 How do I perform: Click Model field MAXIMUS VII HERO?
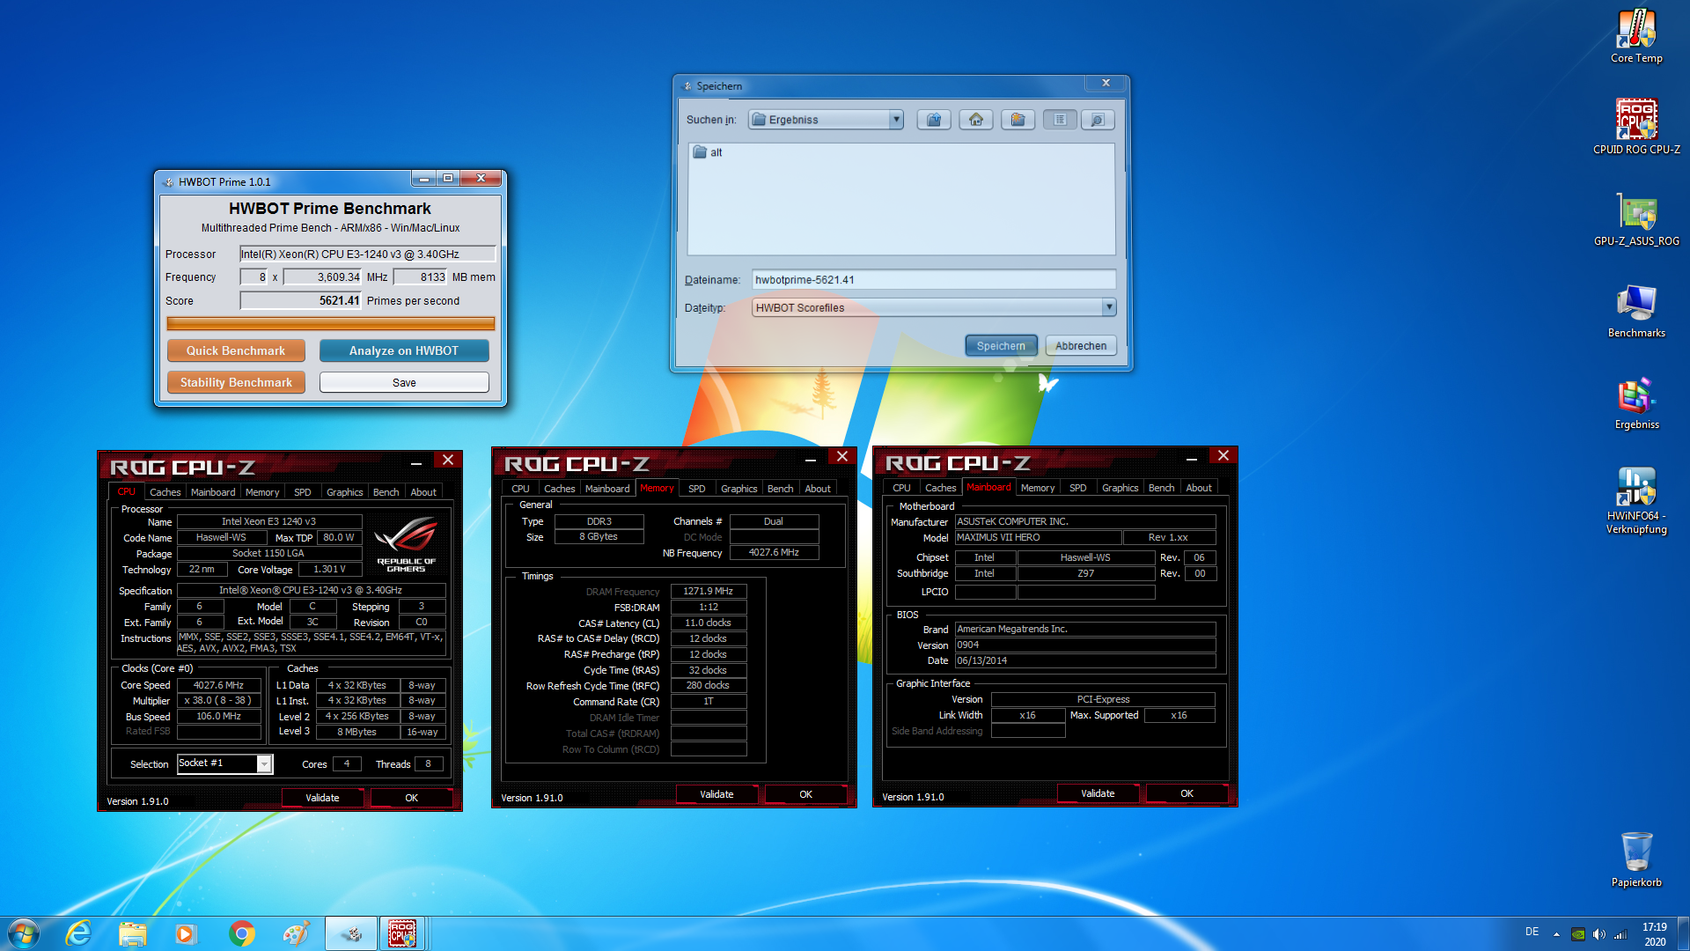[x=1039, y=537]
